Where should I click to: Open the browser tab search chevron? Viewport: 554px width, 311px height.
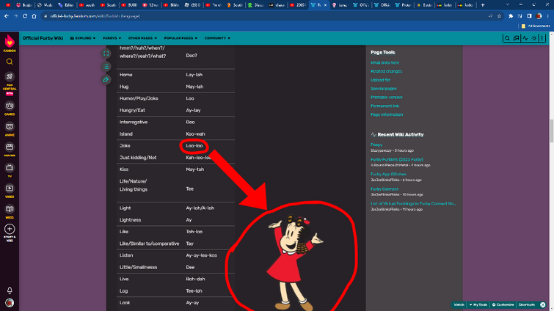508,5
